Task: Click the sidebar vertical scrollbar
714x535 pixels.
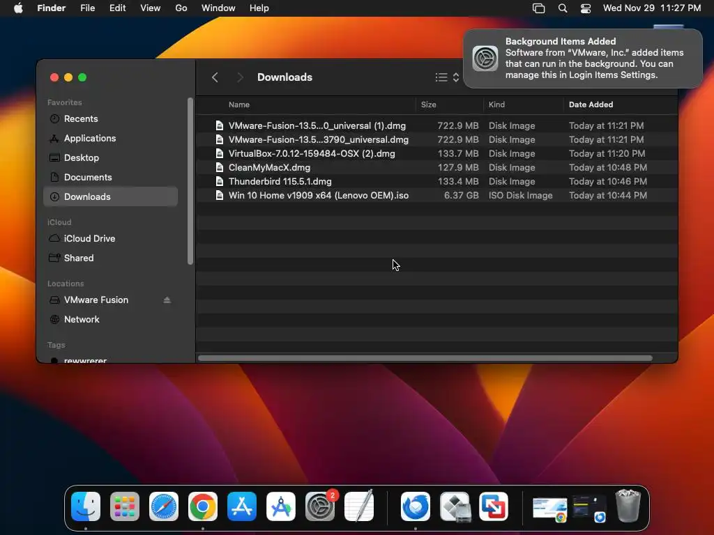Action: click(190, 181)
